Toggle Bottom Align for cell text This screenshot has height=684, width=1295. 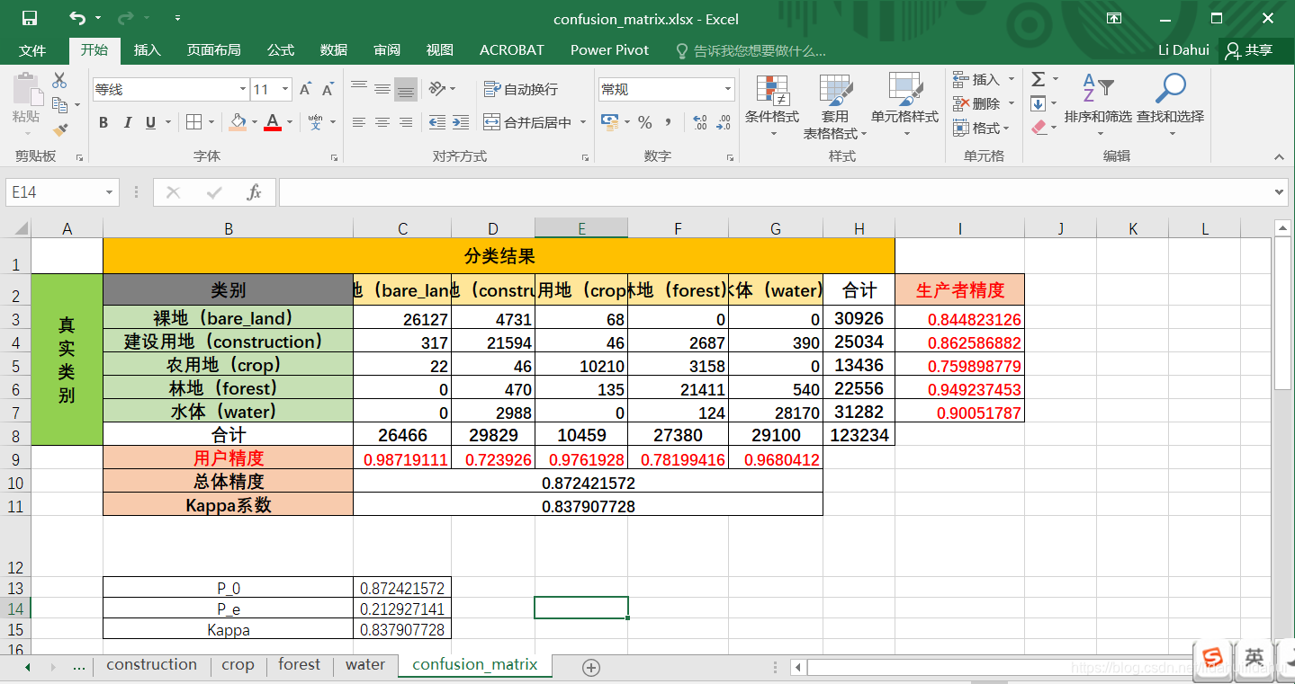(x=406, y=88)
